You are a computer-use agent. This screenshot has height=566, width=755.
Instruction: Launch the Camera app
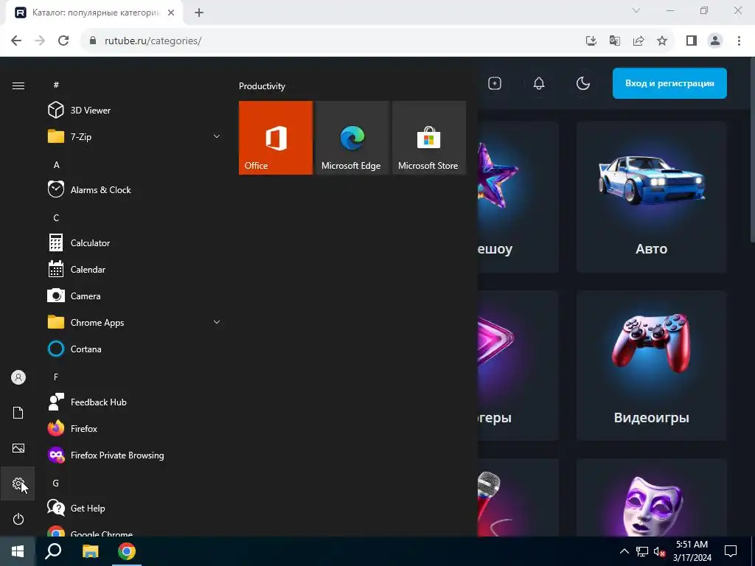135,296
